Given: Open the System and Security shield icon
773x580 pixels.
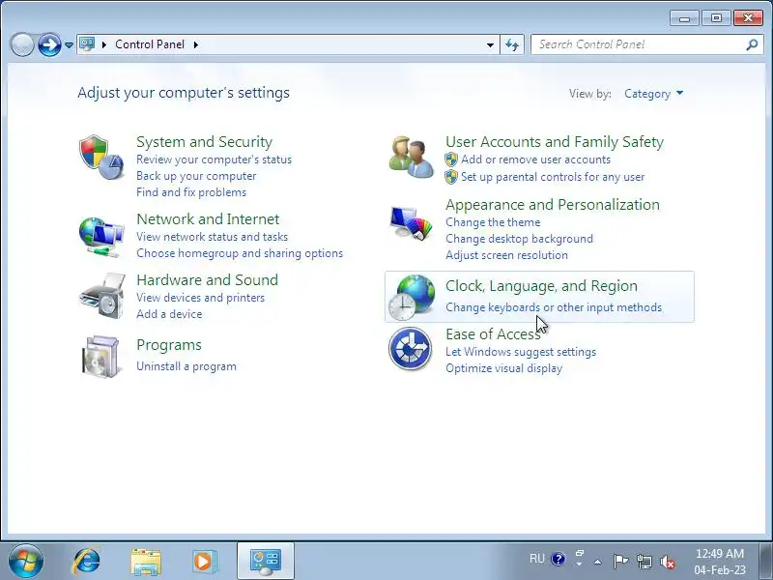Looking at the screenshot, I should tap(101, 157).
